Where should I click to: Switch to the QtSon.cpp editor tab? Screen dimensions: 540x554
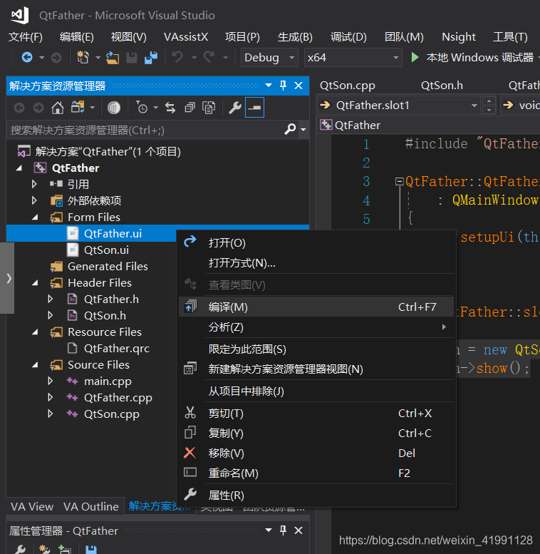347,86
